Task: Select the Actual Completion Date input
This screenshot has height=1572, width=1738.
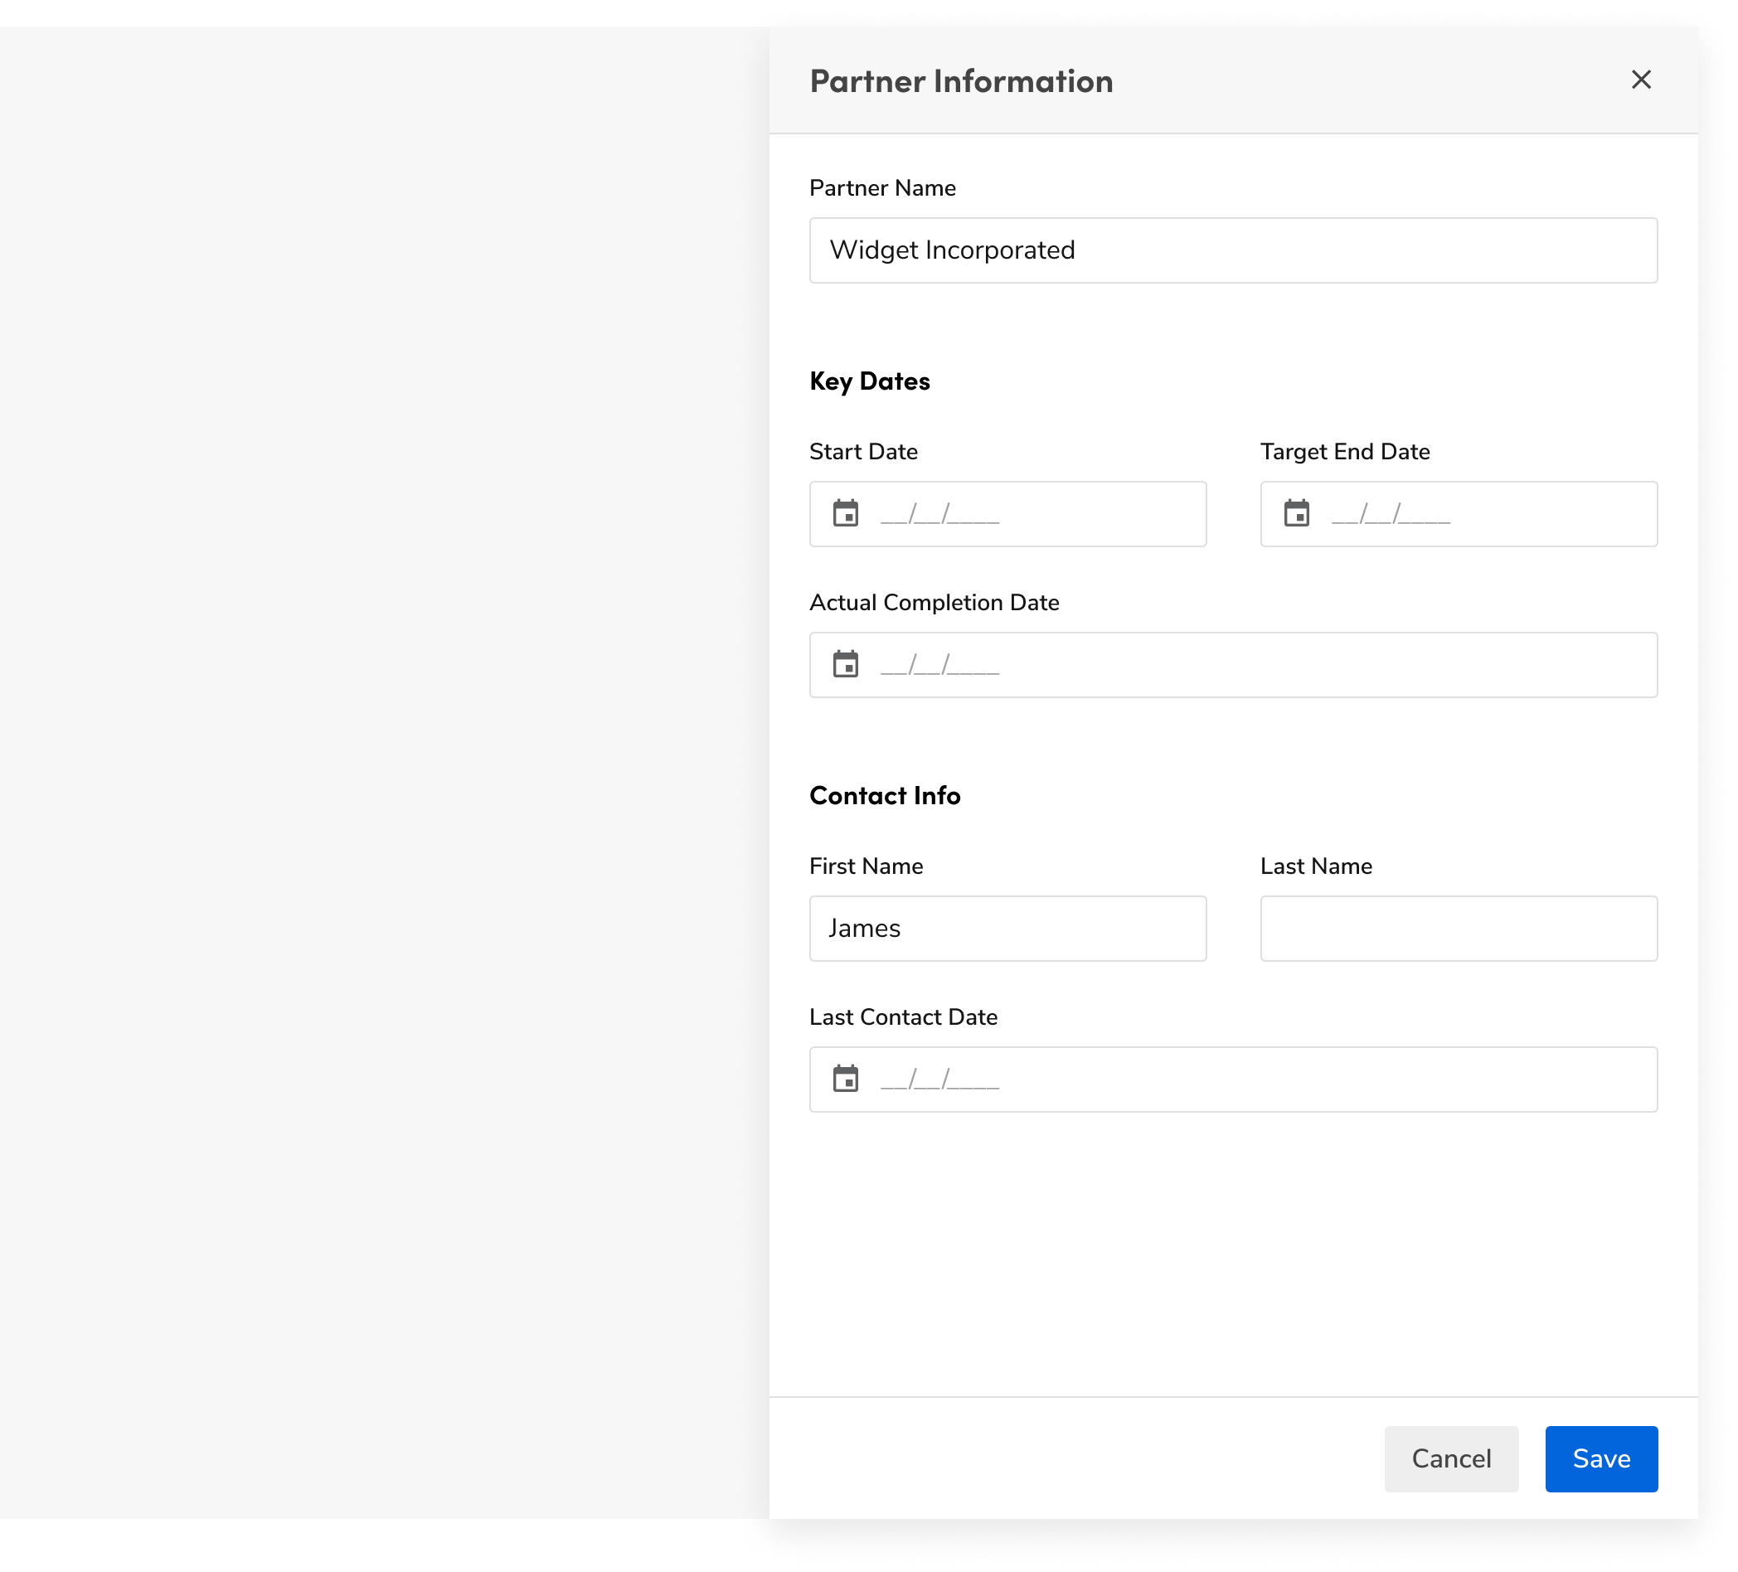Action: click(x=1250, y=665)
